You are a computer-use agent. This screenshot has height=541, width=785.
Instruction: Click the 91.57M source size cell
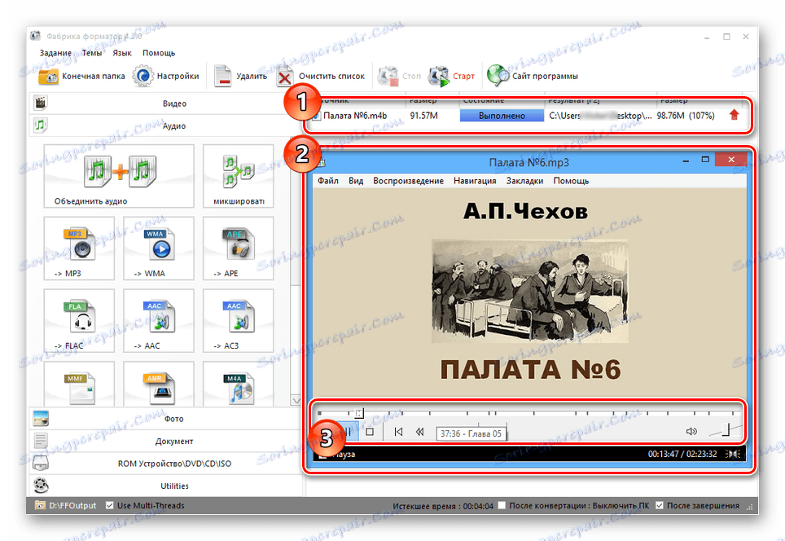[x=423, y=116]
